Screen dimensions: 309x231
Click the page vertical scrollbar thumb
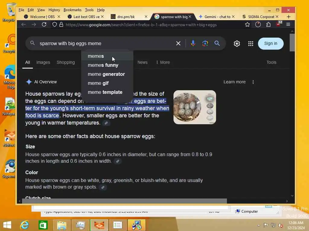[292, 42]
